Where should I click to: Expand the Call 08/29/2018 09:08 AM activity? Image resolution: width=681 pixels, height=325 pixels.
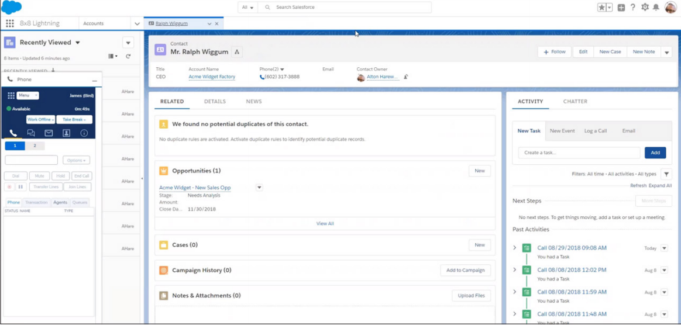[515, 248]
